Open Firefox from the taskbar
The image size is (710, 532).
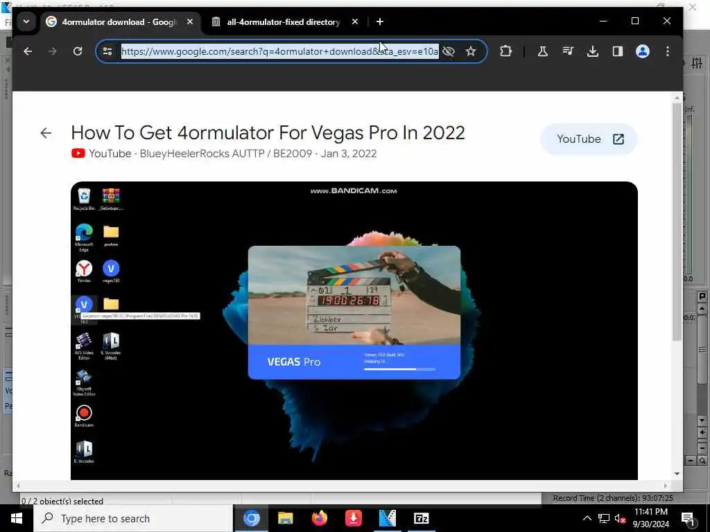[320, 518]
